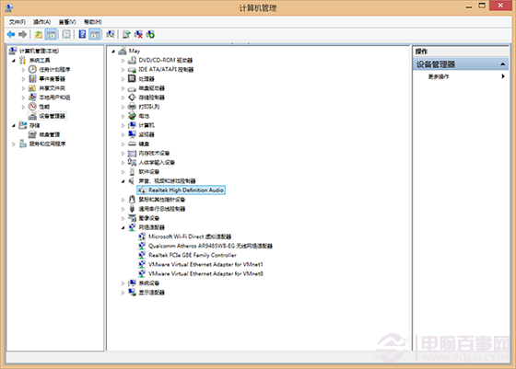Click the Uninstall device icon with red X
Viewport: 516px width, 369px height.
click(138, 34)
